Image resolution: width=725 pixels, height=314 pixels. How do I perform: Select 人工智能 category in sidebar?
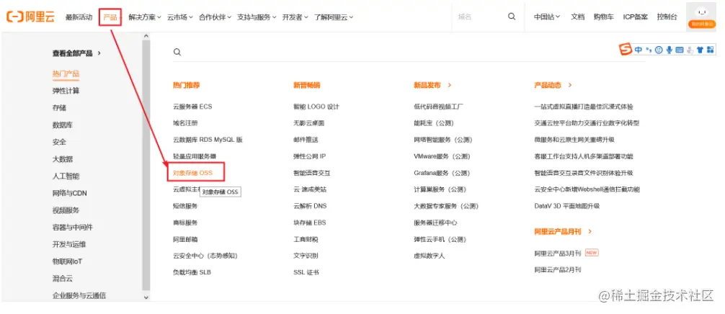pos(66,176)
